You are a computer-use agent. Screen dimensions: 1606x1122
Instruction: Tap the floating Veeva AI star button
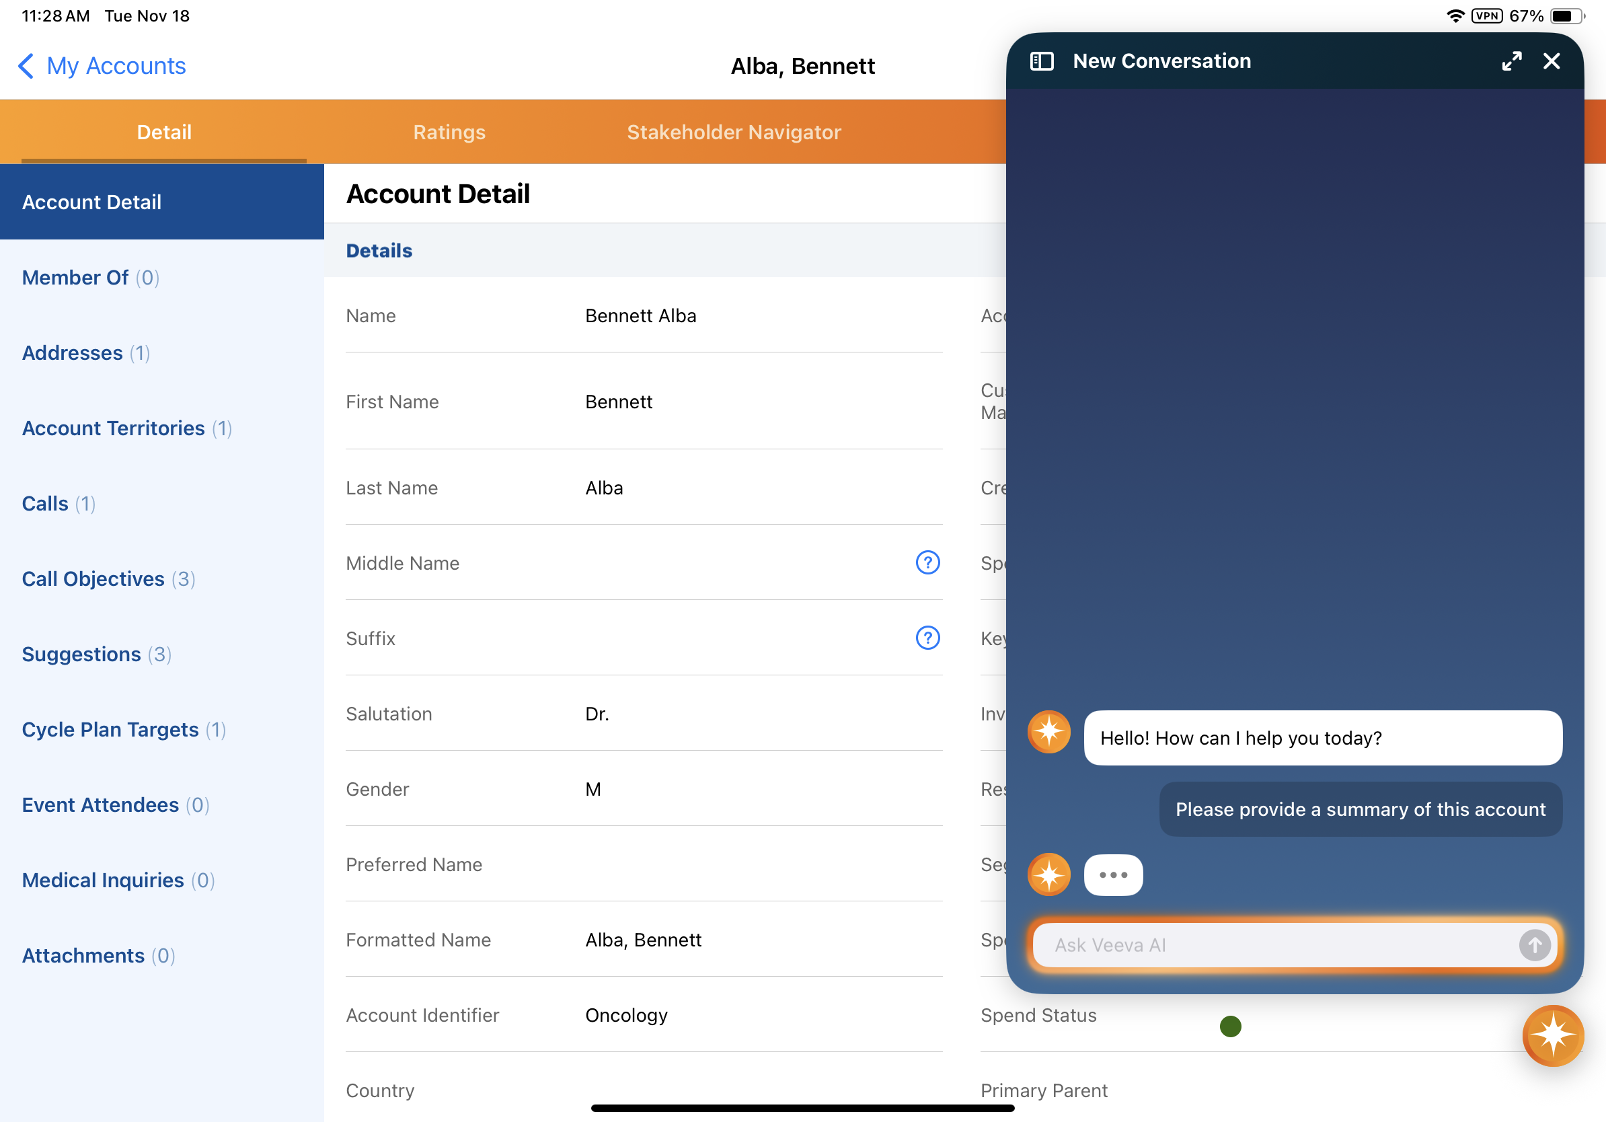1552,1035
